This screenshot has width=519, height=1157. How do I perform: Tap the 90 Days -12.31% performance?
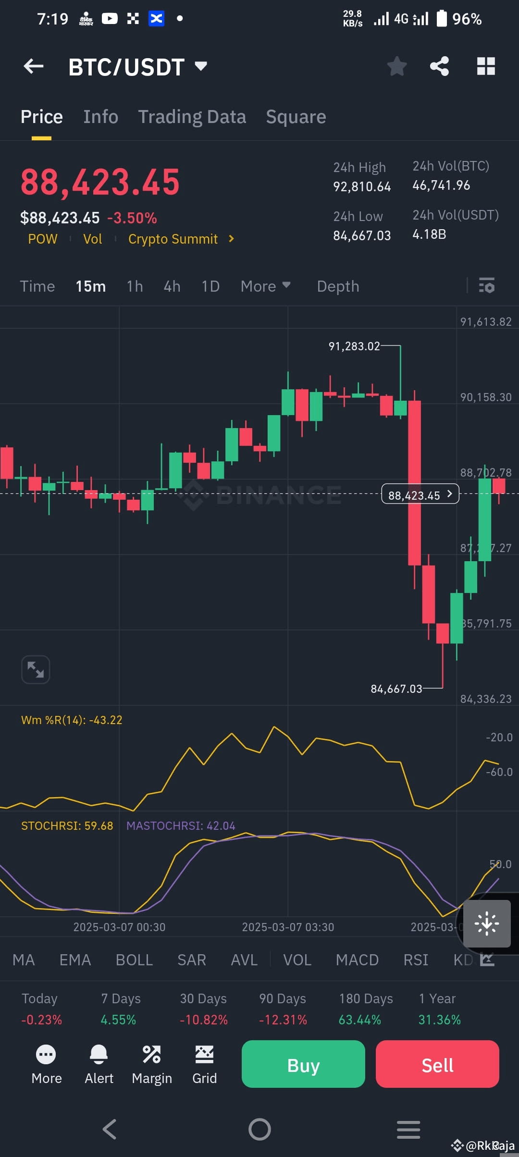tap(283, 1009)
